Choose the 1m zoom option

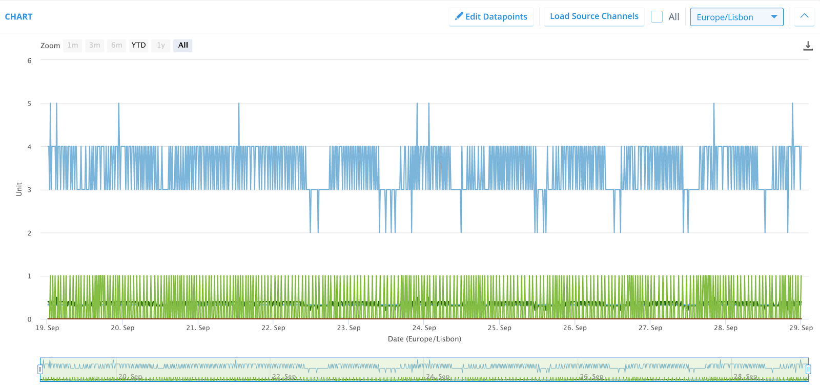(73, 45)
